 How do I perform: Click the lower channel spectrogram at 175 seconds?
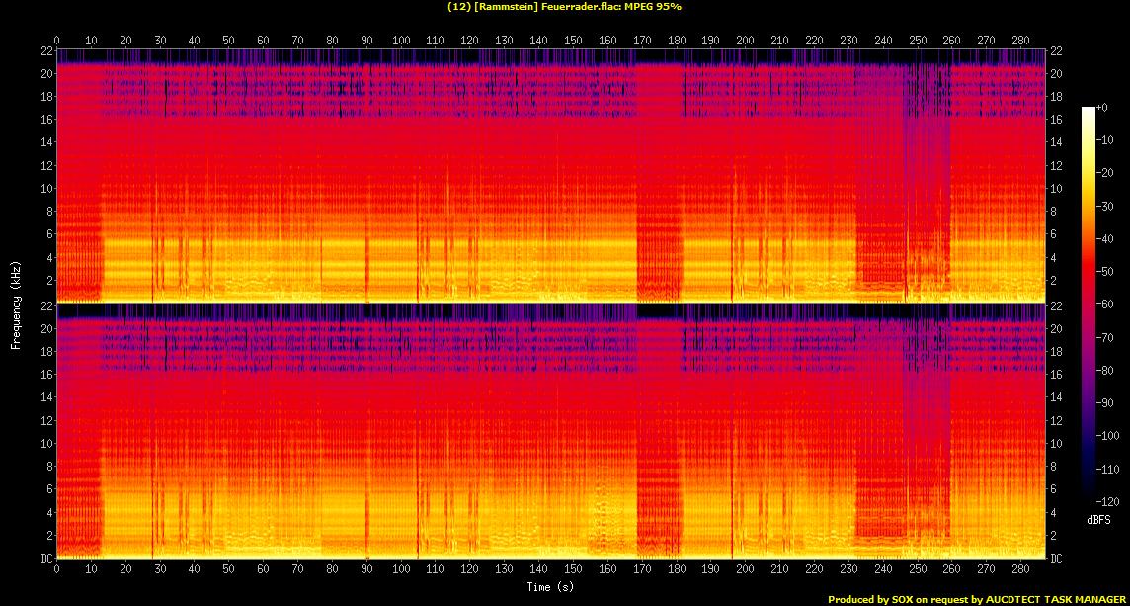659,435
